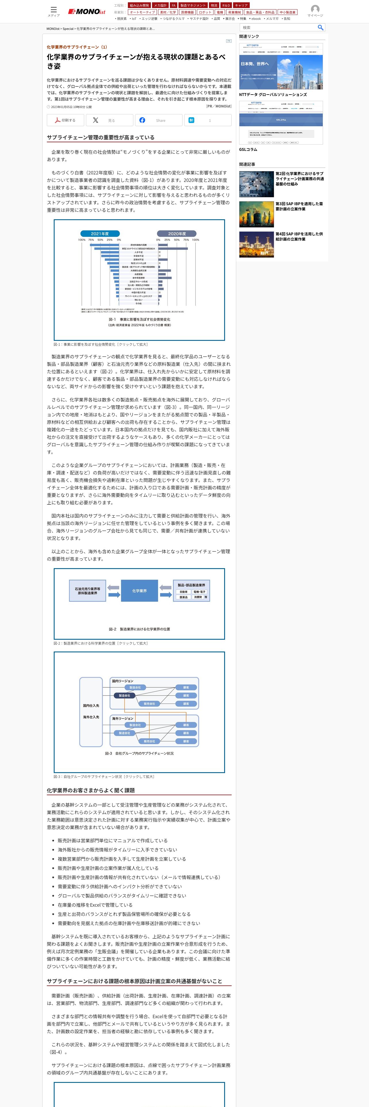Open 第3回 SAP IBPを適用した需要計画 article link

click(300, 206)
